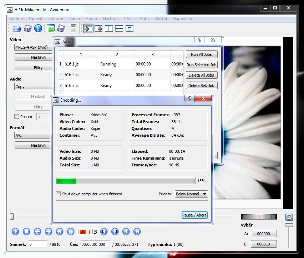Click the Pause / Abort button

pos(194,215)
